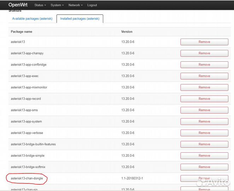Select asterisk13-app-system name text
Viewport: 234px width, 191px height.
(26, 122)
